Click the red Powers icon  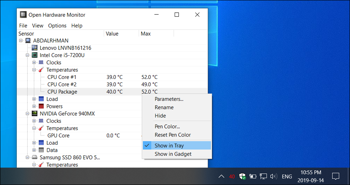point(41,106)
